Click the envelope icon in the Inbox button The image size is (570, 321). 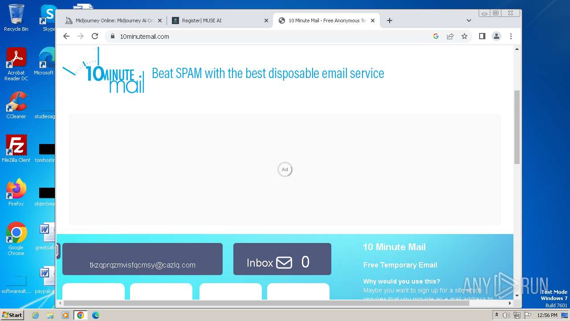click(x=284, y=263)
